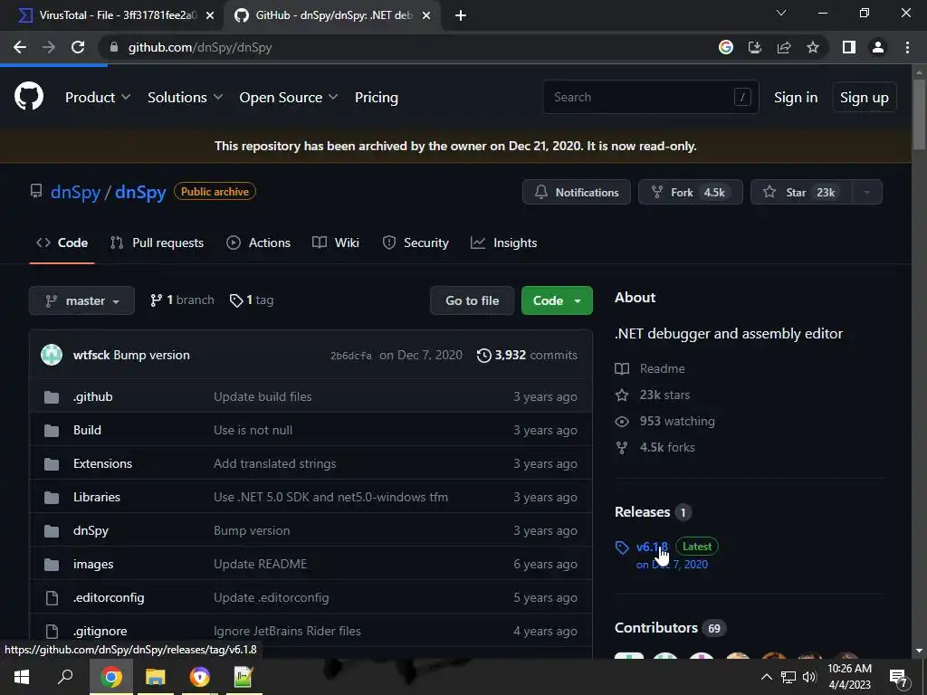927x695 pixels.
Task: Click Go to file button
Action: [472, 300]
